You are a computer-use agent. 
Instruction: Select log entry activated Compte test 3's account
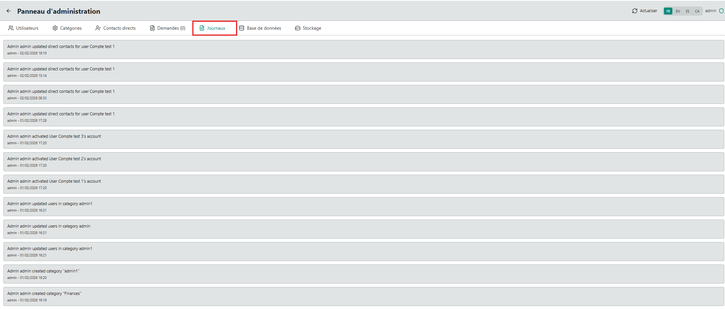tap(363, 139)
